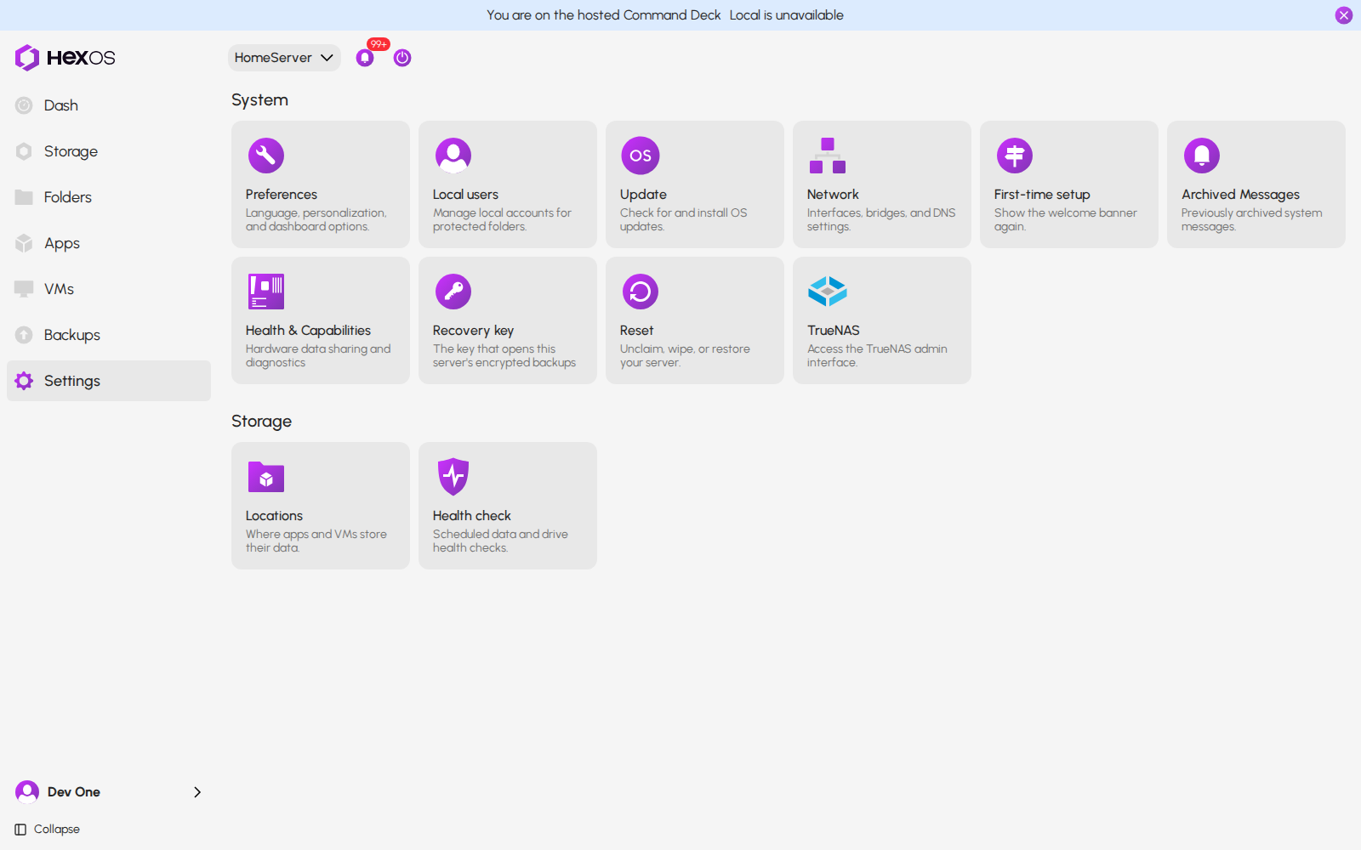Image resolution: width=1361 pixels, height=850 pixels.
Task: Open the Preferences card title
Action: pyautogui.click(x=282, y=195)
